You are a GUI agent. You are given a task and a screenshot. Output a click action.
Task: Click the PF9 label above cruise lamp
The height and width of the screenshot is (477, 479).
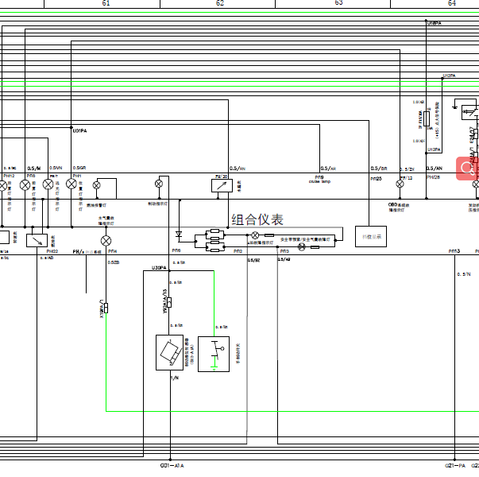[x=319, y=177]
